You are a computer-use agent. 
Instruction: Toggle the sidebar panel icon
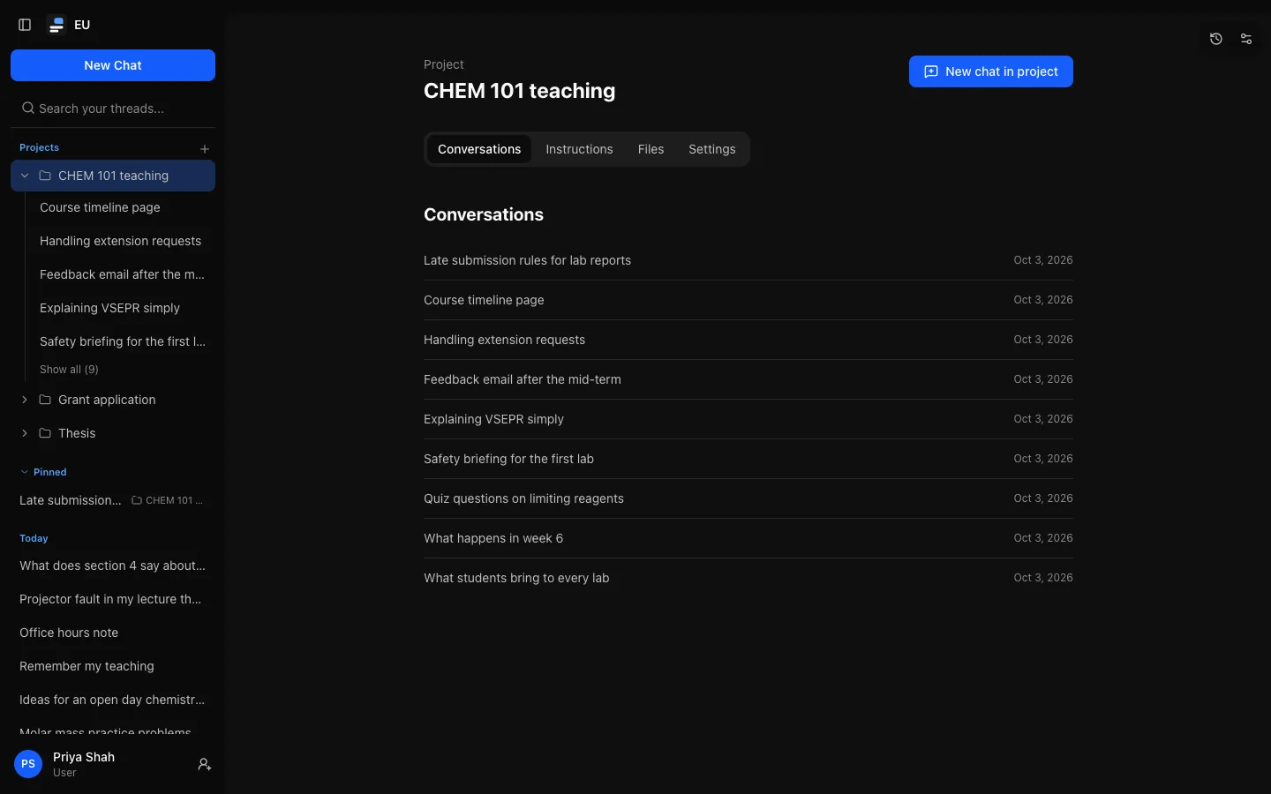tap(25, 25)
